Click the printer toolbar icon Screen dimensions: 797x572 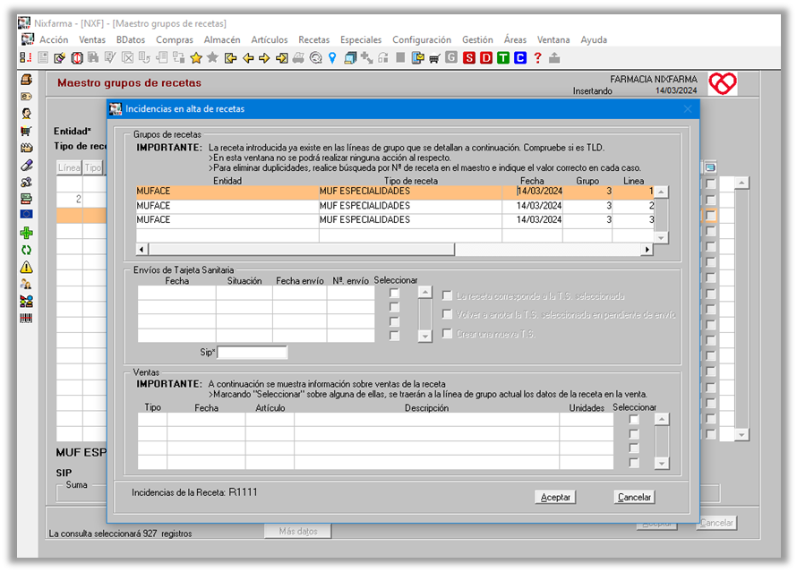tap(298, 58)
